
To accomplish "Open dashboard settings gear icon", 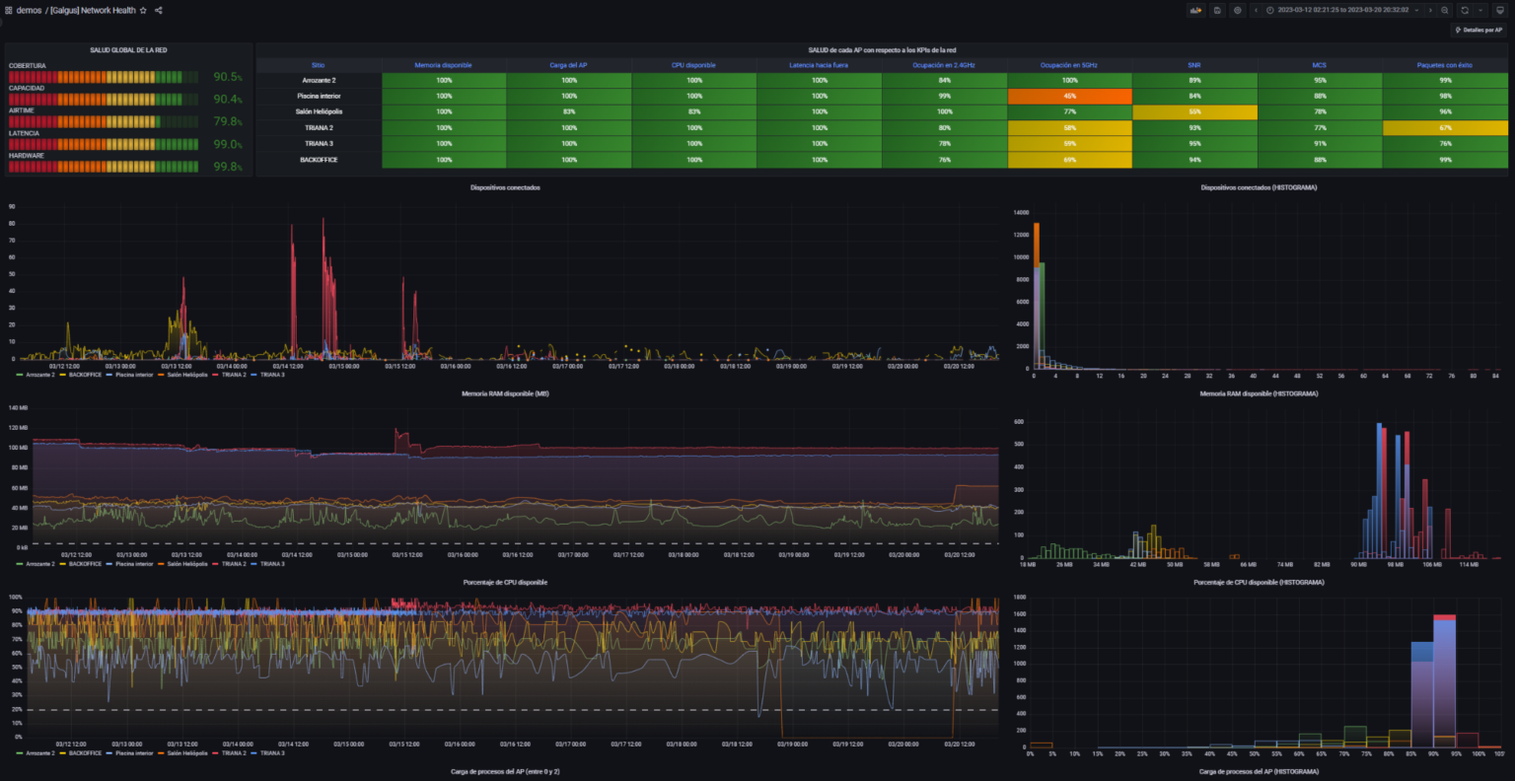I will tap(1237, 10).
